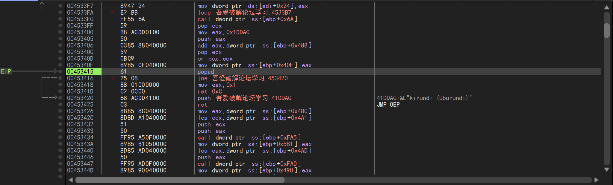613x185 pixels.
Task: Click the vertical scrollbar up arrow
Action: [x=607, y=7]
